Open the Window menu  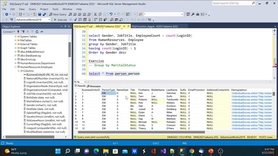(67, 9)
